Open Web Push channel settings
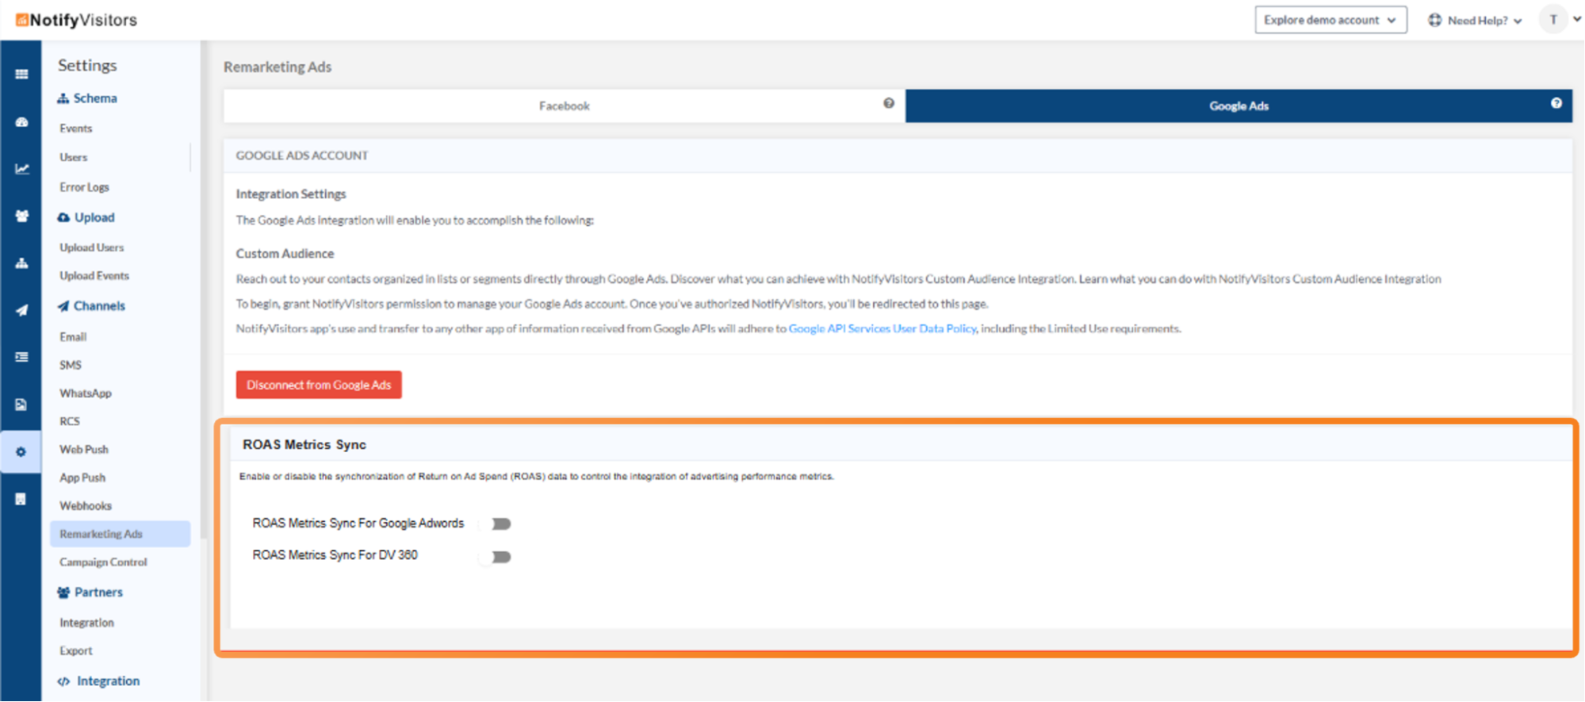The height and width of the screenshot is (702, 1585). point(84,450)
